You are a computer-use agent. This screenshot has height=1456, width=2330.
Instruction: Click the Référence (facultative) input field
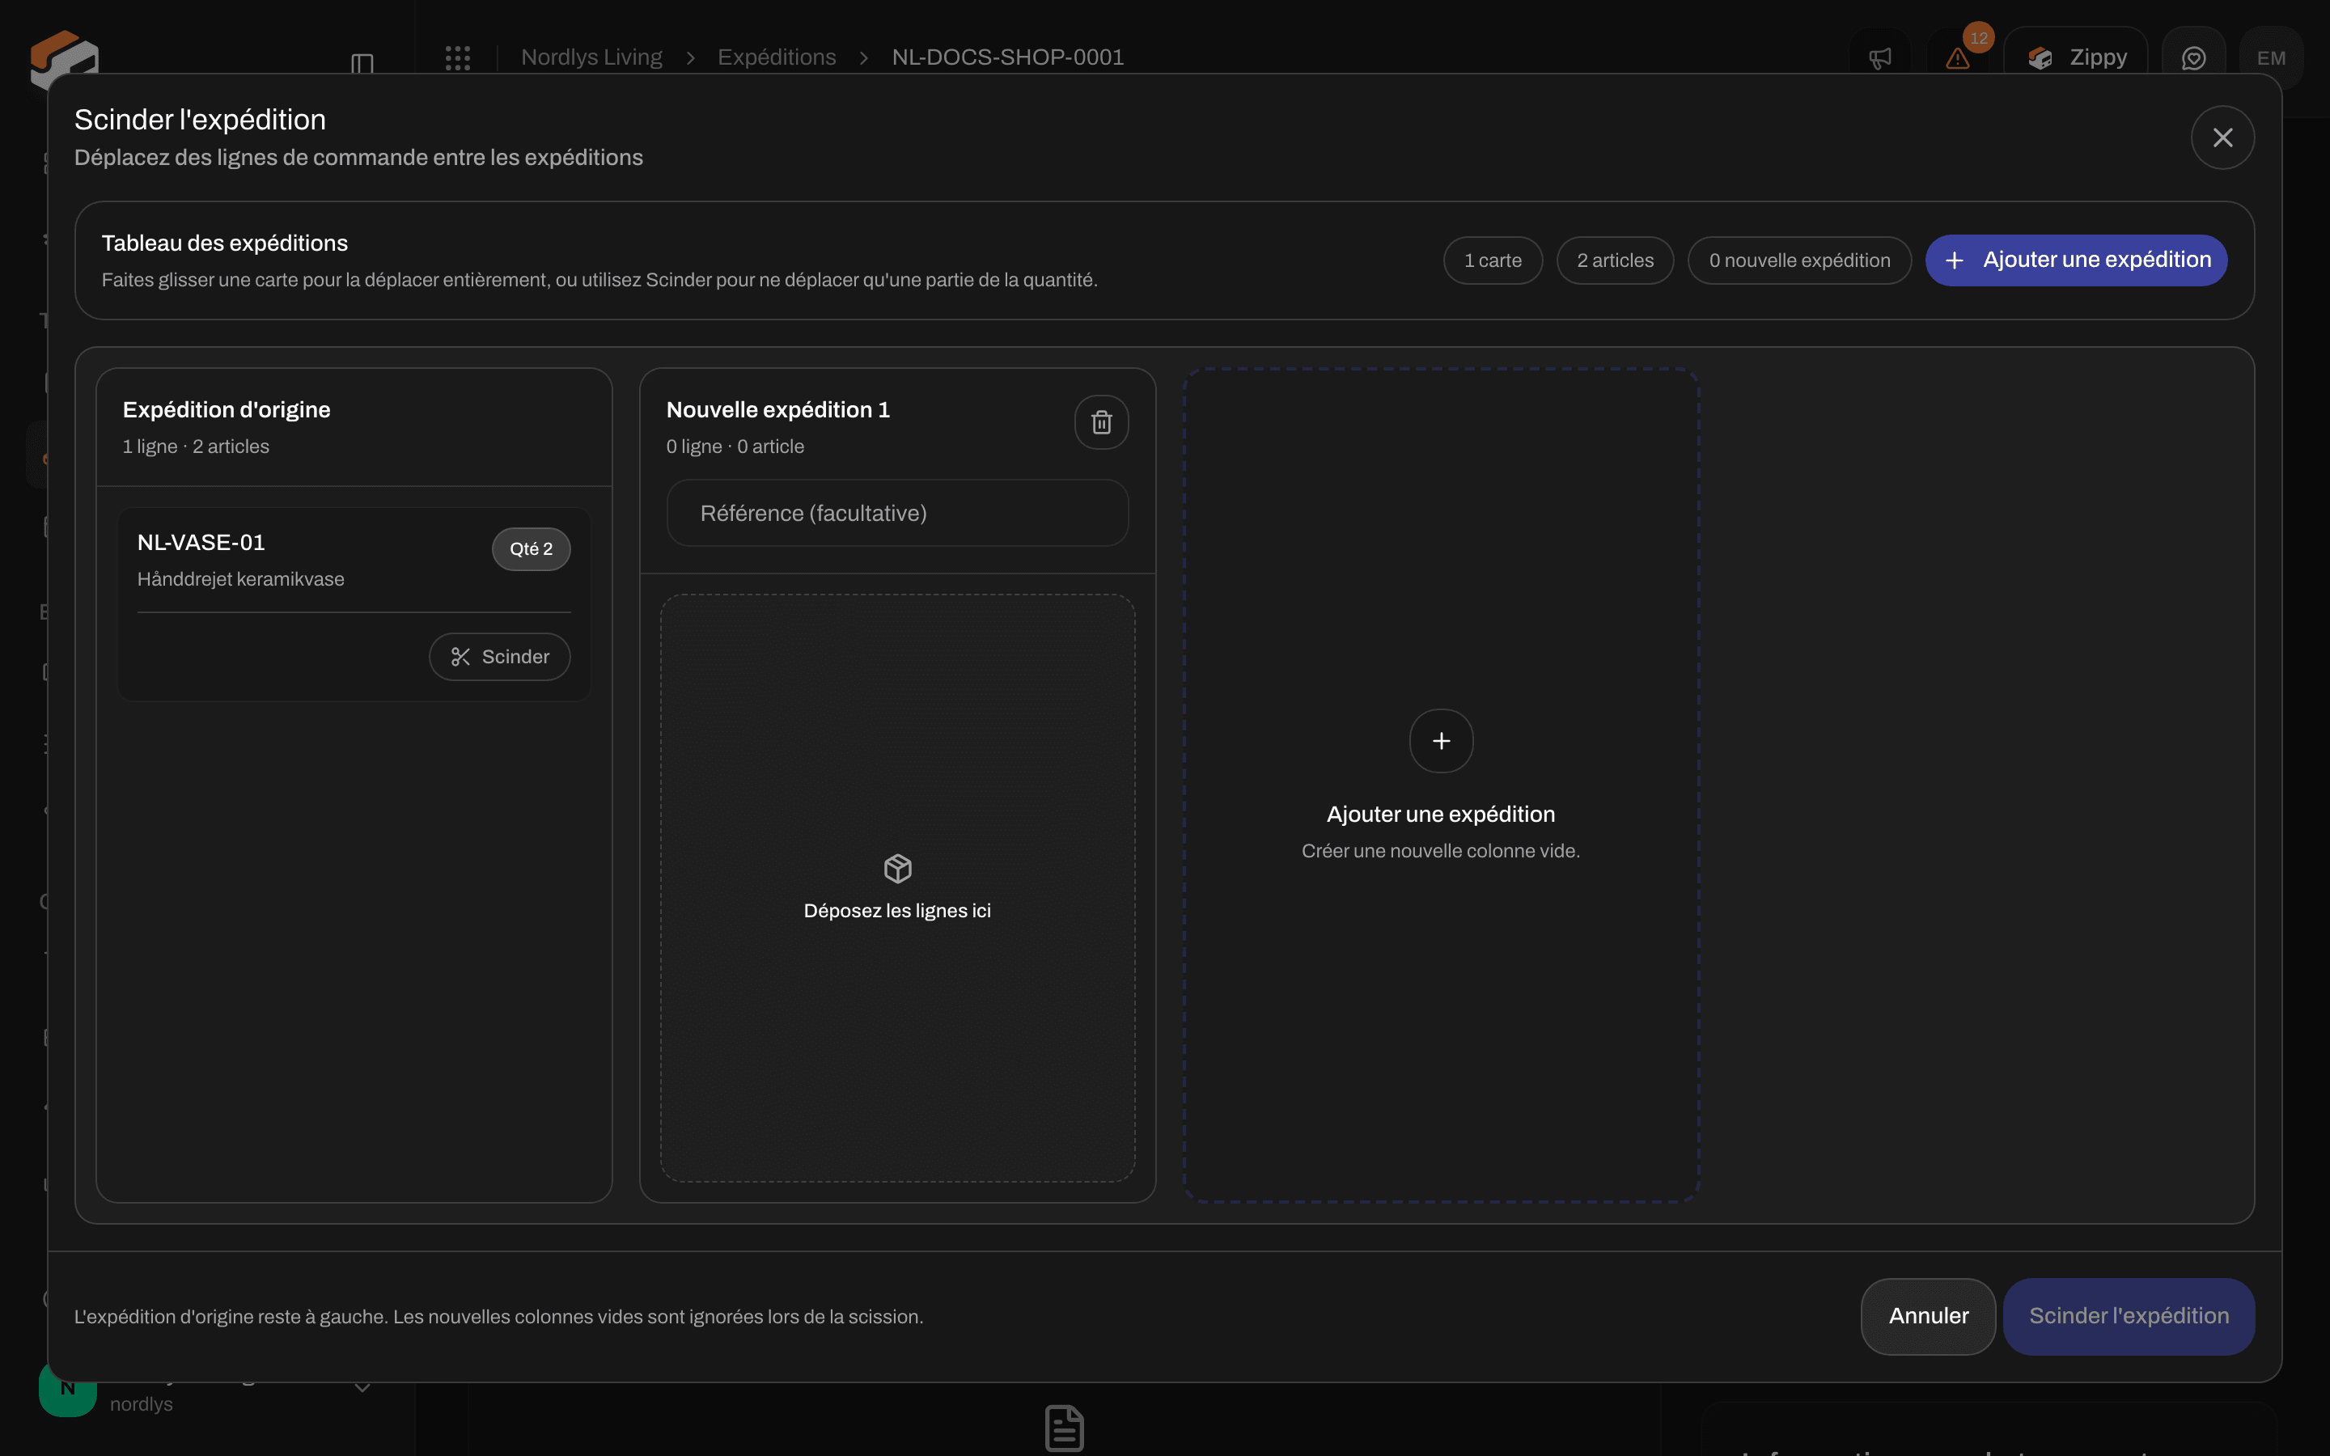(897, 514)
